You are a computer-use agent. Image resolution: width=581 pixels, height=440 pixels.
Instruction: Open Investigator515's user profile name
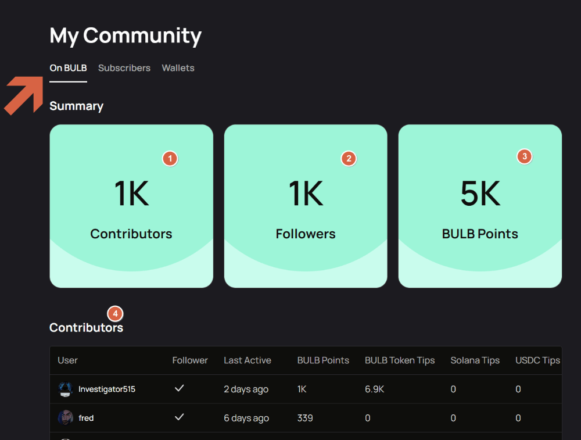pos(107,389)
